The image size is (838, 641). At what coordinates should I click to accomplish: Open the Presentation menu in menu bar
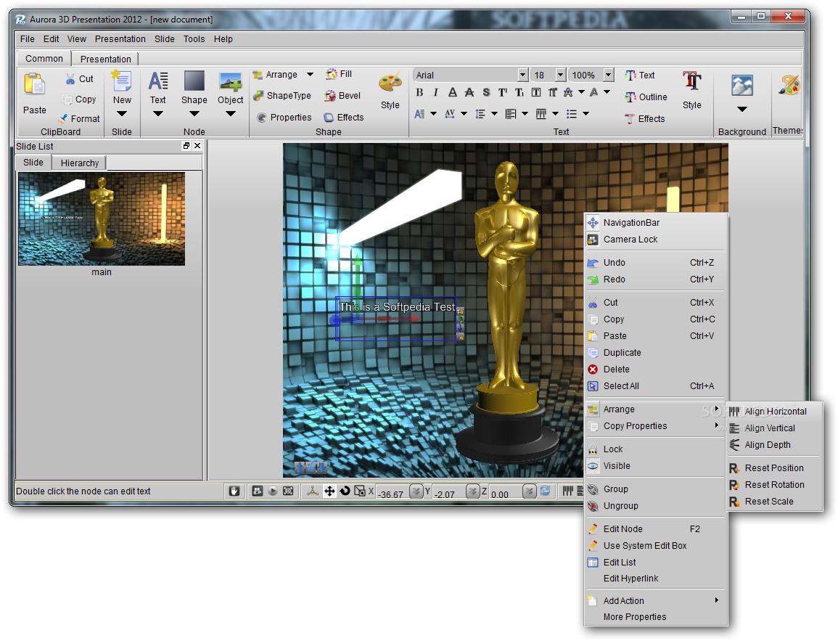coord(120,39)
